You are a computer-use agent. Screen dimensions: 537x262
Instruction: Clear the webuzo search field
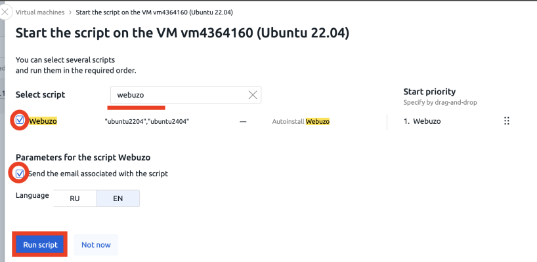pyautogui.click(x=252, y=95)
